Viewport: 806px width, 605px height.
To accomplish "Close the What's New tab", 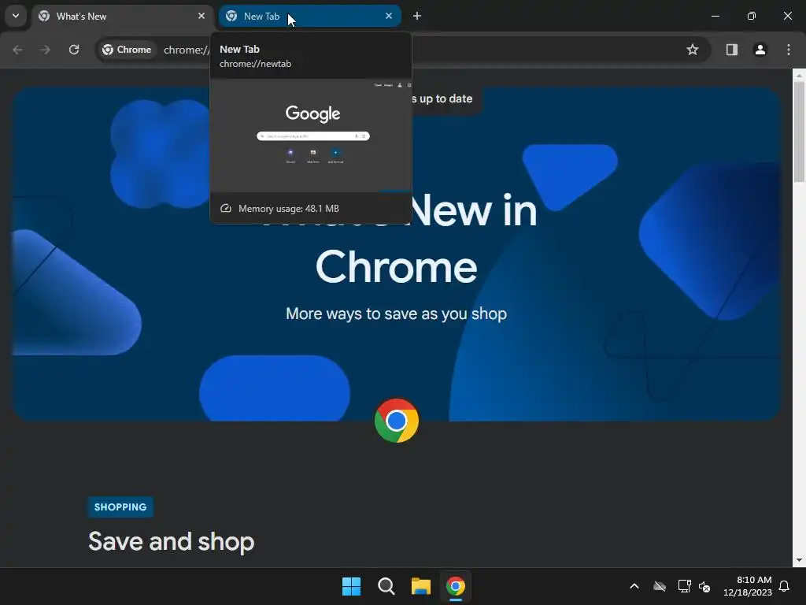I will [x=201, y=16].
